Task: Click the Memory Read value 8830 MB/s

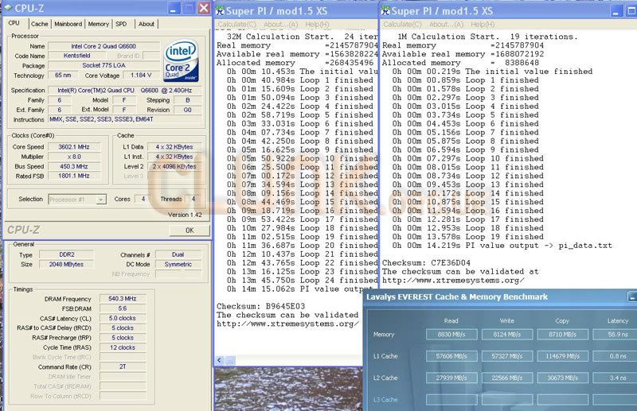Action: pos(451,335)
